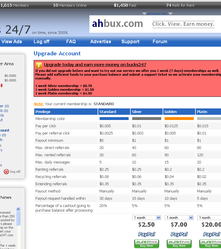This screenshot has height=249, width=221.
Task: Click the 'Upgrade today and earn more money' link
Action: pos(95,65)
